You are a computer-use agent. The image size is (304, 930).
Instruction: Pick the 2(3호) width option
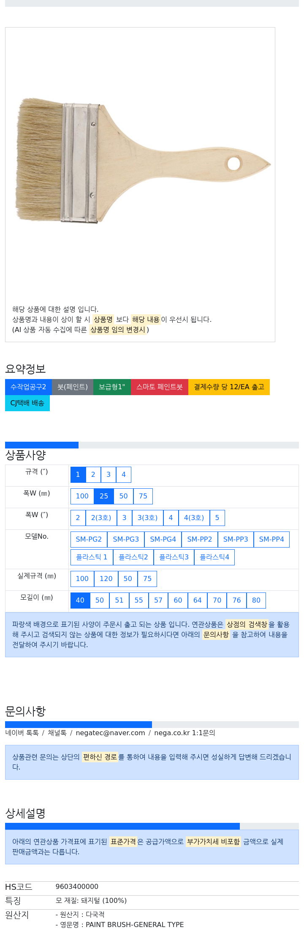tap(101, 518)
